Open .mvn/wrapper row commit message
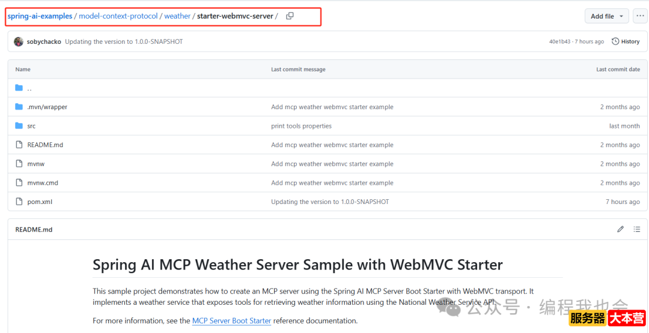 332,107
